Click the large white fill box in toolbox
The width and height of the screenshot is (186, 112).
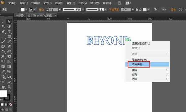click(x=4, y=94)
